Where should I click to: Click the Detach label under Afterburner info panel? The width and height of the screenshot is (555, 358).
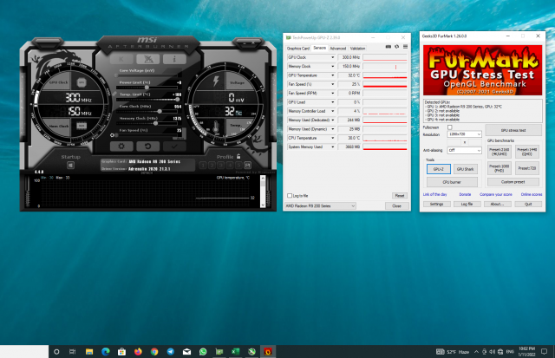point(147,173)
